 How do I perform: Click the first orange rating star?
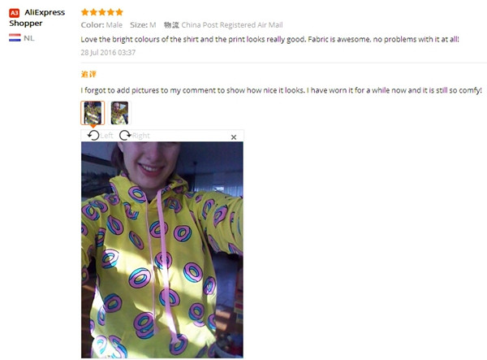pyautogui.click(x=84, y=12)
